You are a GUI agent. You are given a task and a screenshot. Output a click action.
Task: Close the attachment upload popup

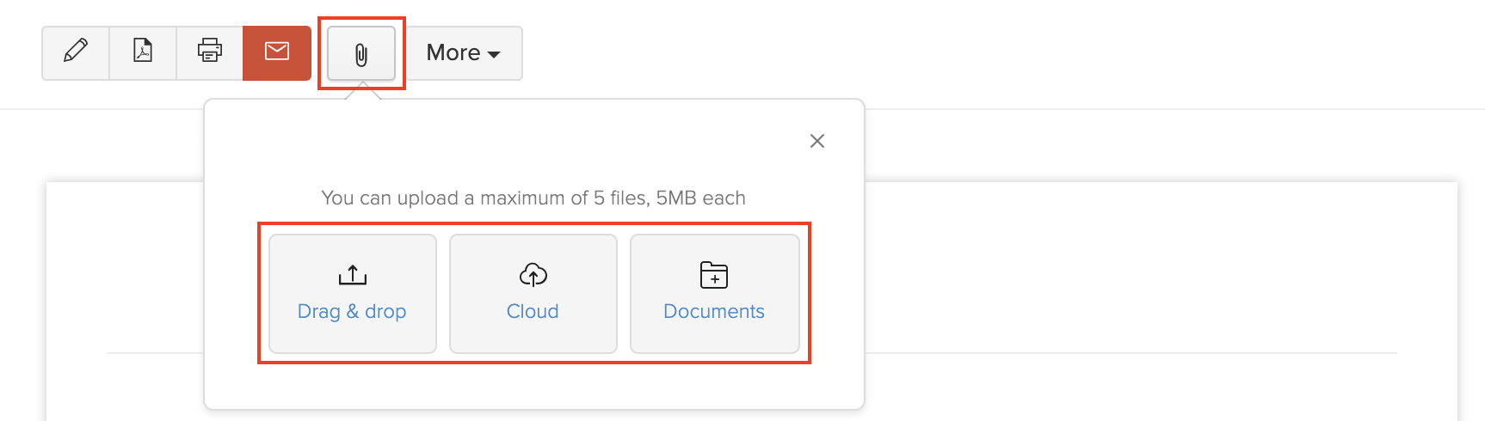[817, 141]
